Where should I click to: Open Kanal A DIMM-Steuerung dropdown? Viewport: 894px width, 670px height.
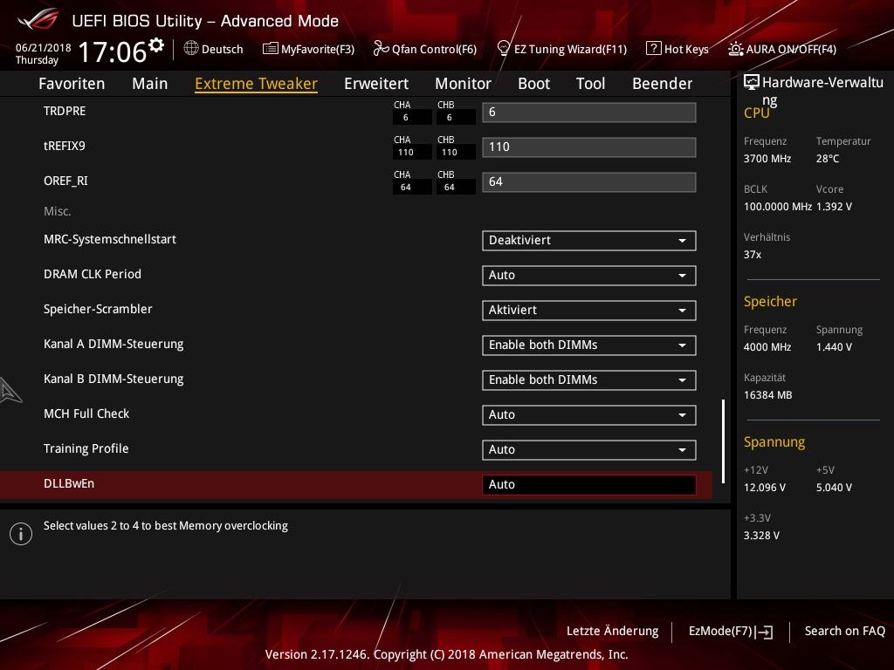(x=589, y=345)
